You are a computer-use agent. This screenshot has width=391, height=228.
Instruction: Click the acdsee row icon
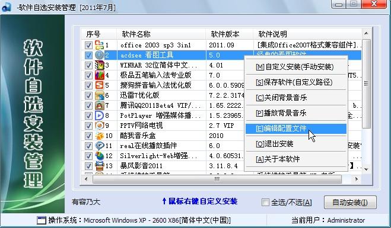pos(99,55)
